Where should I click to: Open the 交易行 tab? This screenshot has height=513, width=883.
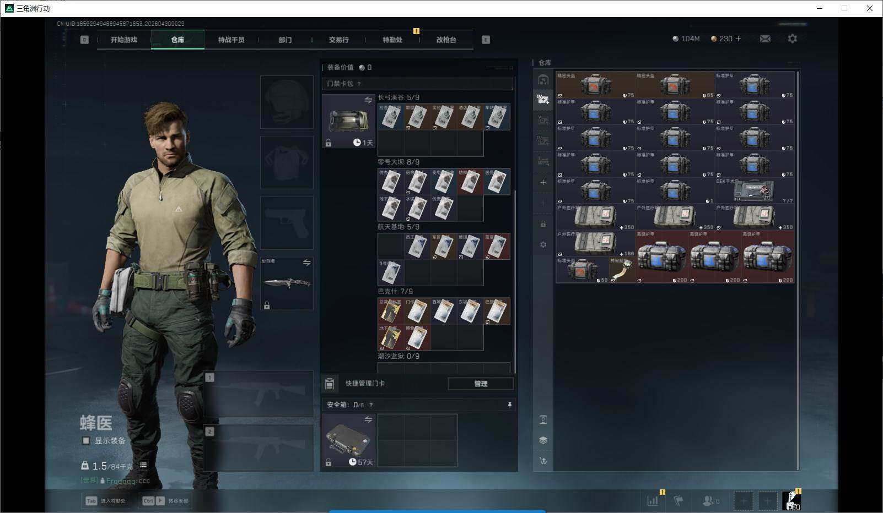pyautogui.click(x=338, y=40)
